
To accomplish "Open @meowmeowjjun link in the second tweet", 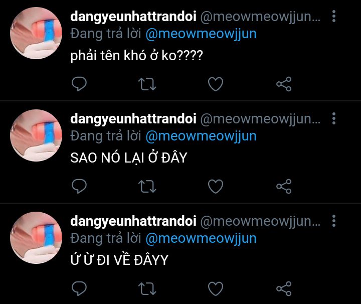I will (201, 136).
